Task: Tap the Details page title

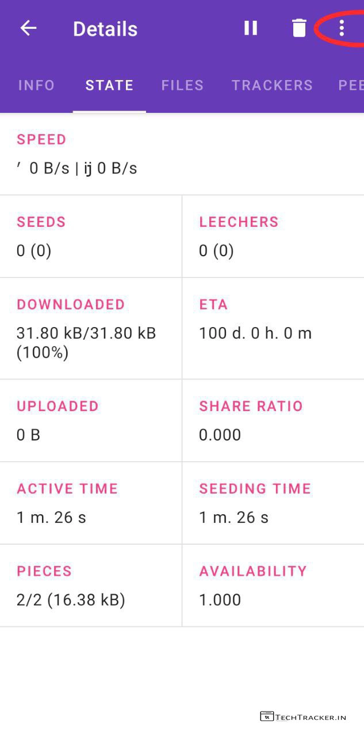Action: tap(105, 29)
